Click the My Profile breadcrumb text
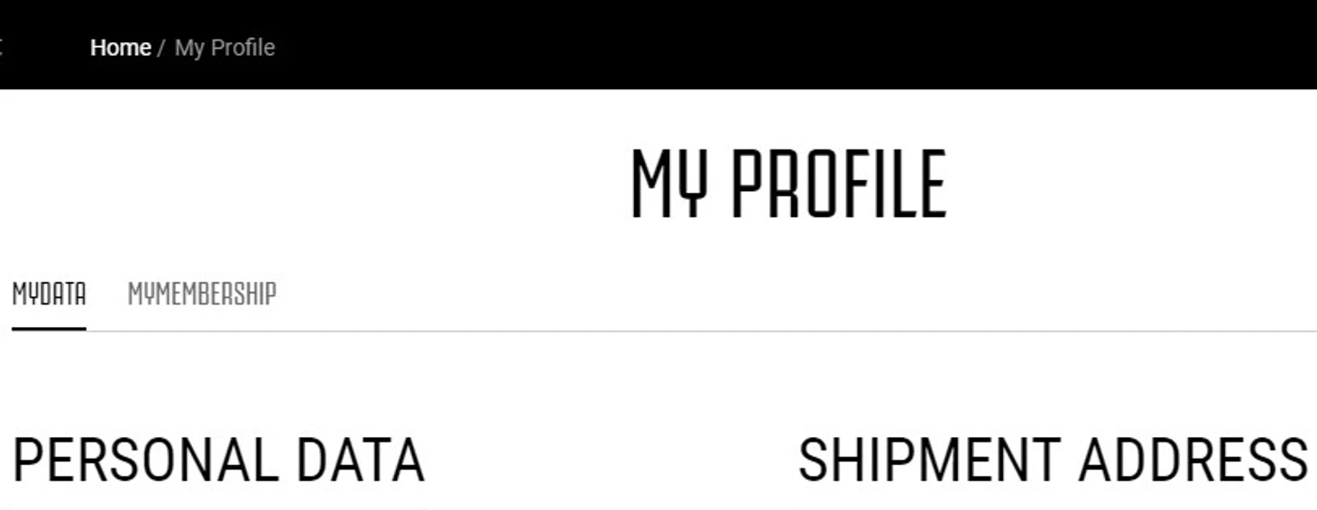 [225, 48]
